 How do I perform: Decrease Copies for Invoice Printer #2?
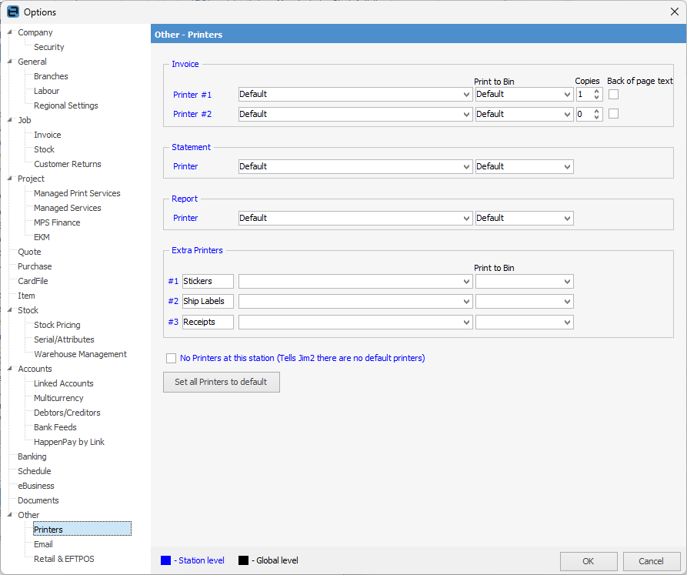596,117
